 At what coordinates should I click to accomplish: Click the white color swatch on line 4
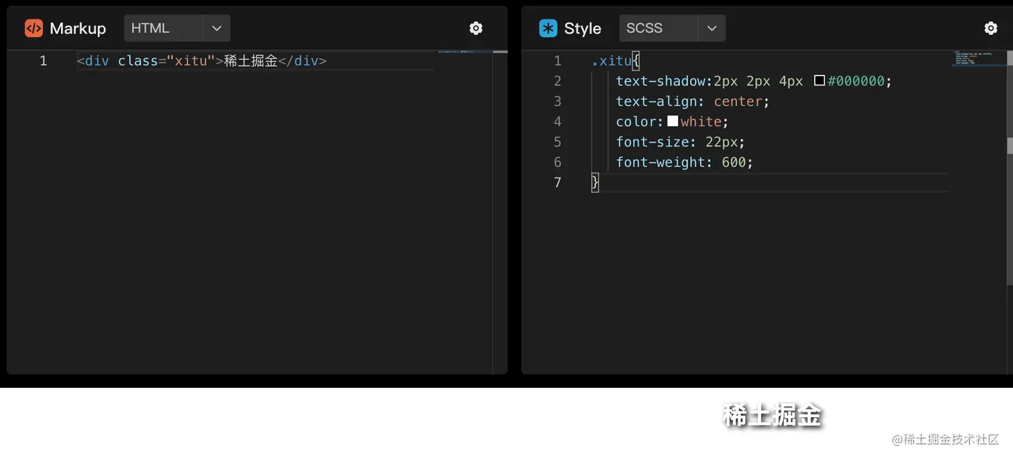(673, 121)
